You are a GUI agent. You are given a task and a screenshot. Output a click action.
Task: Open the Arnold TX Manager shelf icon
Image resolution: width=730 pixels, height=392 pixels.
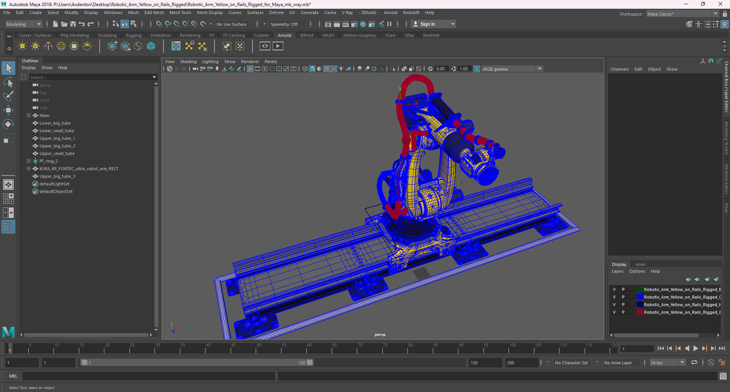[176, 46]
